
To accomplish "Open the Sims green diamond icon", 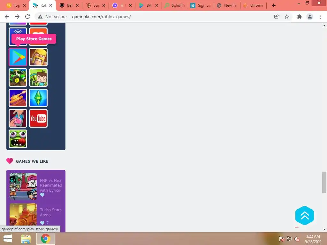I will click(38, 98).
